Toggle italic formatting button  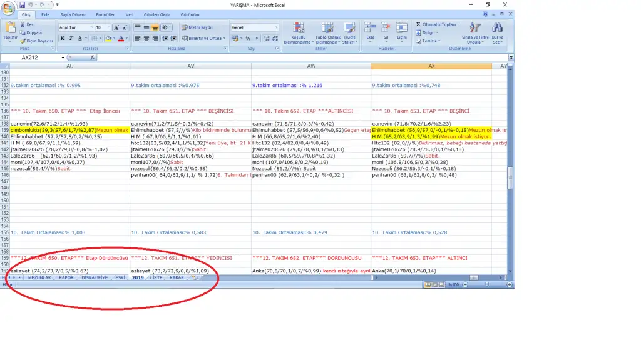click(71, 38)
